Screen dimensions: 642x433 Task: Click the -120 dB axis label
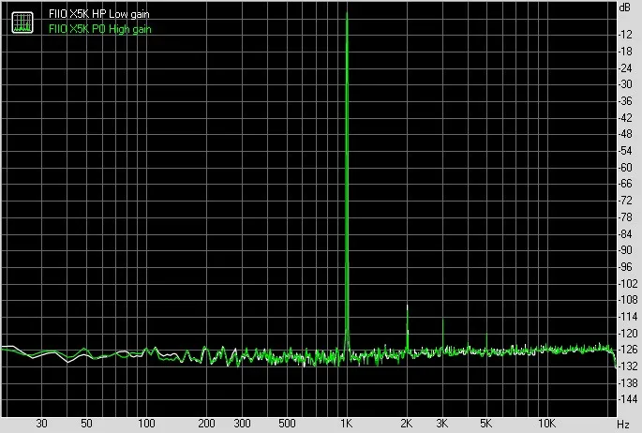[x=627, y=333]
